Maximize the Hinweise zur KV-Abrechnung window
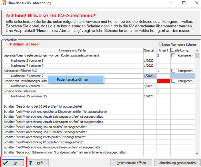Screen dimensions: 201x167 click(184, 3)
